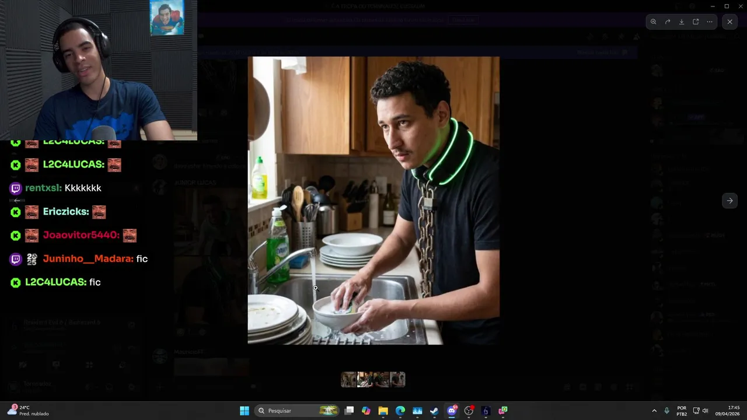Viewport: 747px width, 420px height.
Task: Launch Copilot from the taskbar
Action: coord(366,411)
